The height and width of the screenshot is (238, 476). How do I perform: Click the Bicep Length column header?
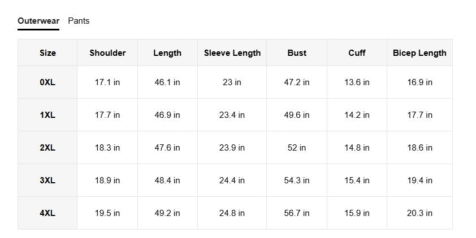419,53
